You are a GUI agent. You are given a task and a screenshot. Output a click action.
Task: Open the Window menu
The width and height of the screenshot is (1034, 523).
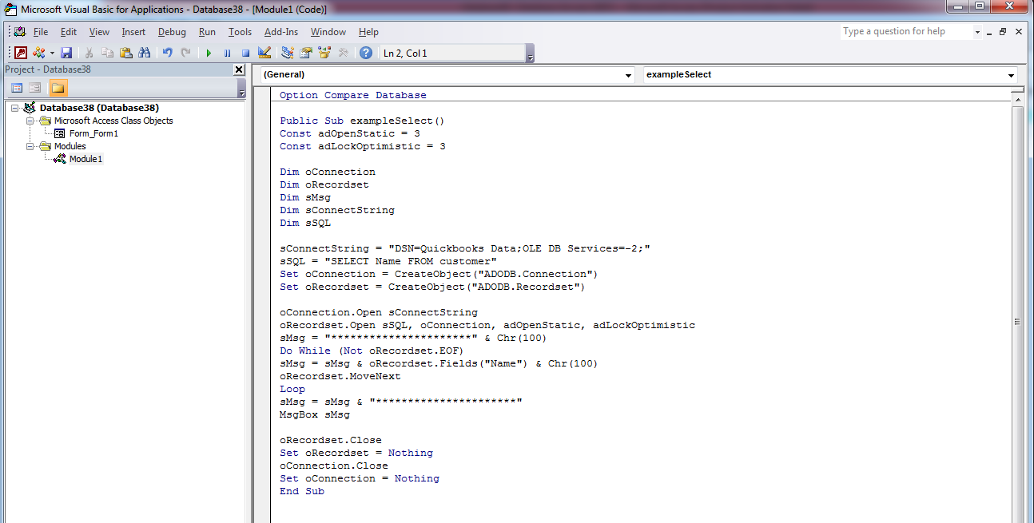pos(328,32)
